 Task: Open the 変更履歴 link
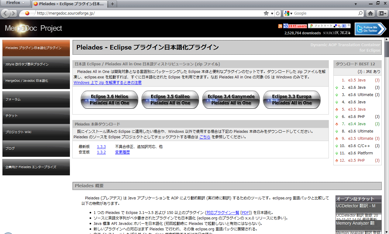click(x=122, y=152)
